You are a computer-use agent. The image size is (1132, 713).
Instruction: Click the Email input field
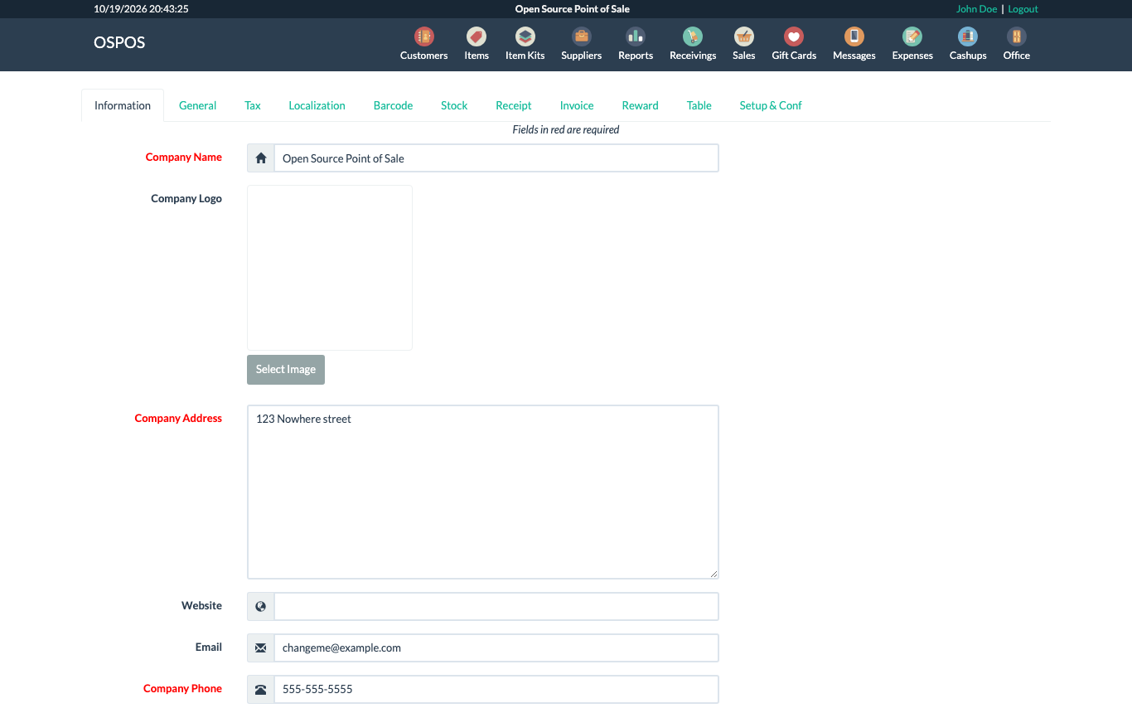click(x=496, y=648)
